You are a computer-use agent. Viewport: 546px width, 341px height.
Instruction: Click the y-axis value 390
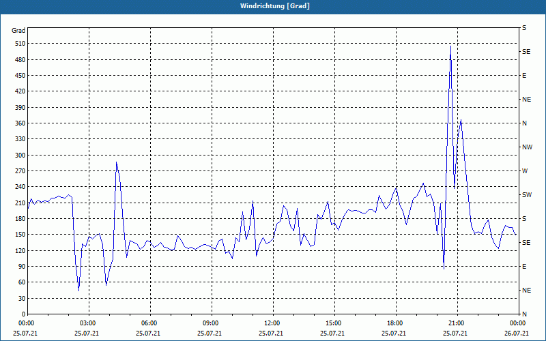coord(20,108)
